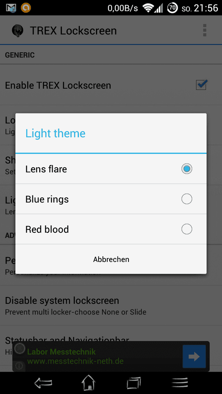Select the Red blood radio button
The image size is (222, 394).
tap(187, 229)
